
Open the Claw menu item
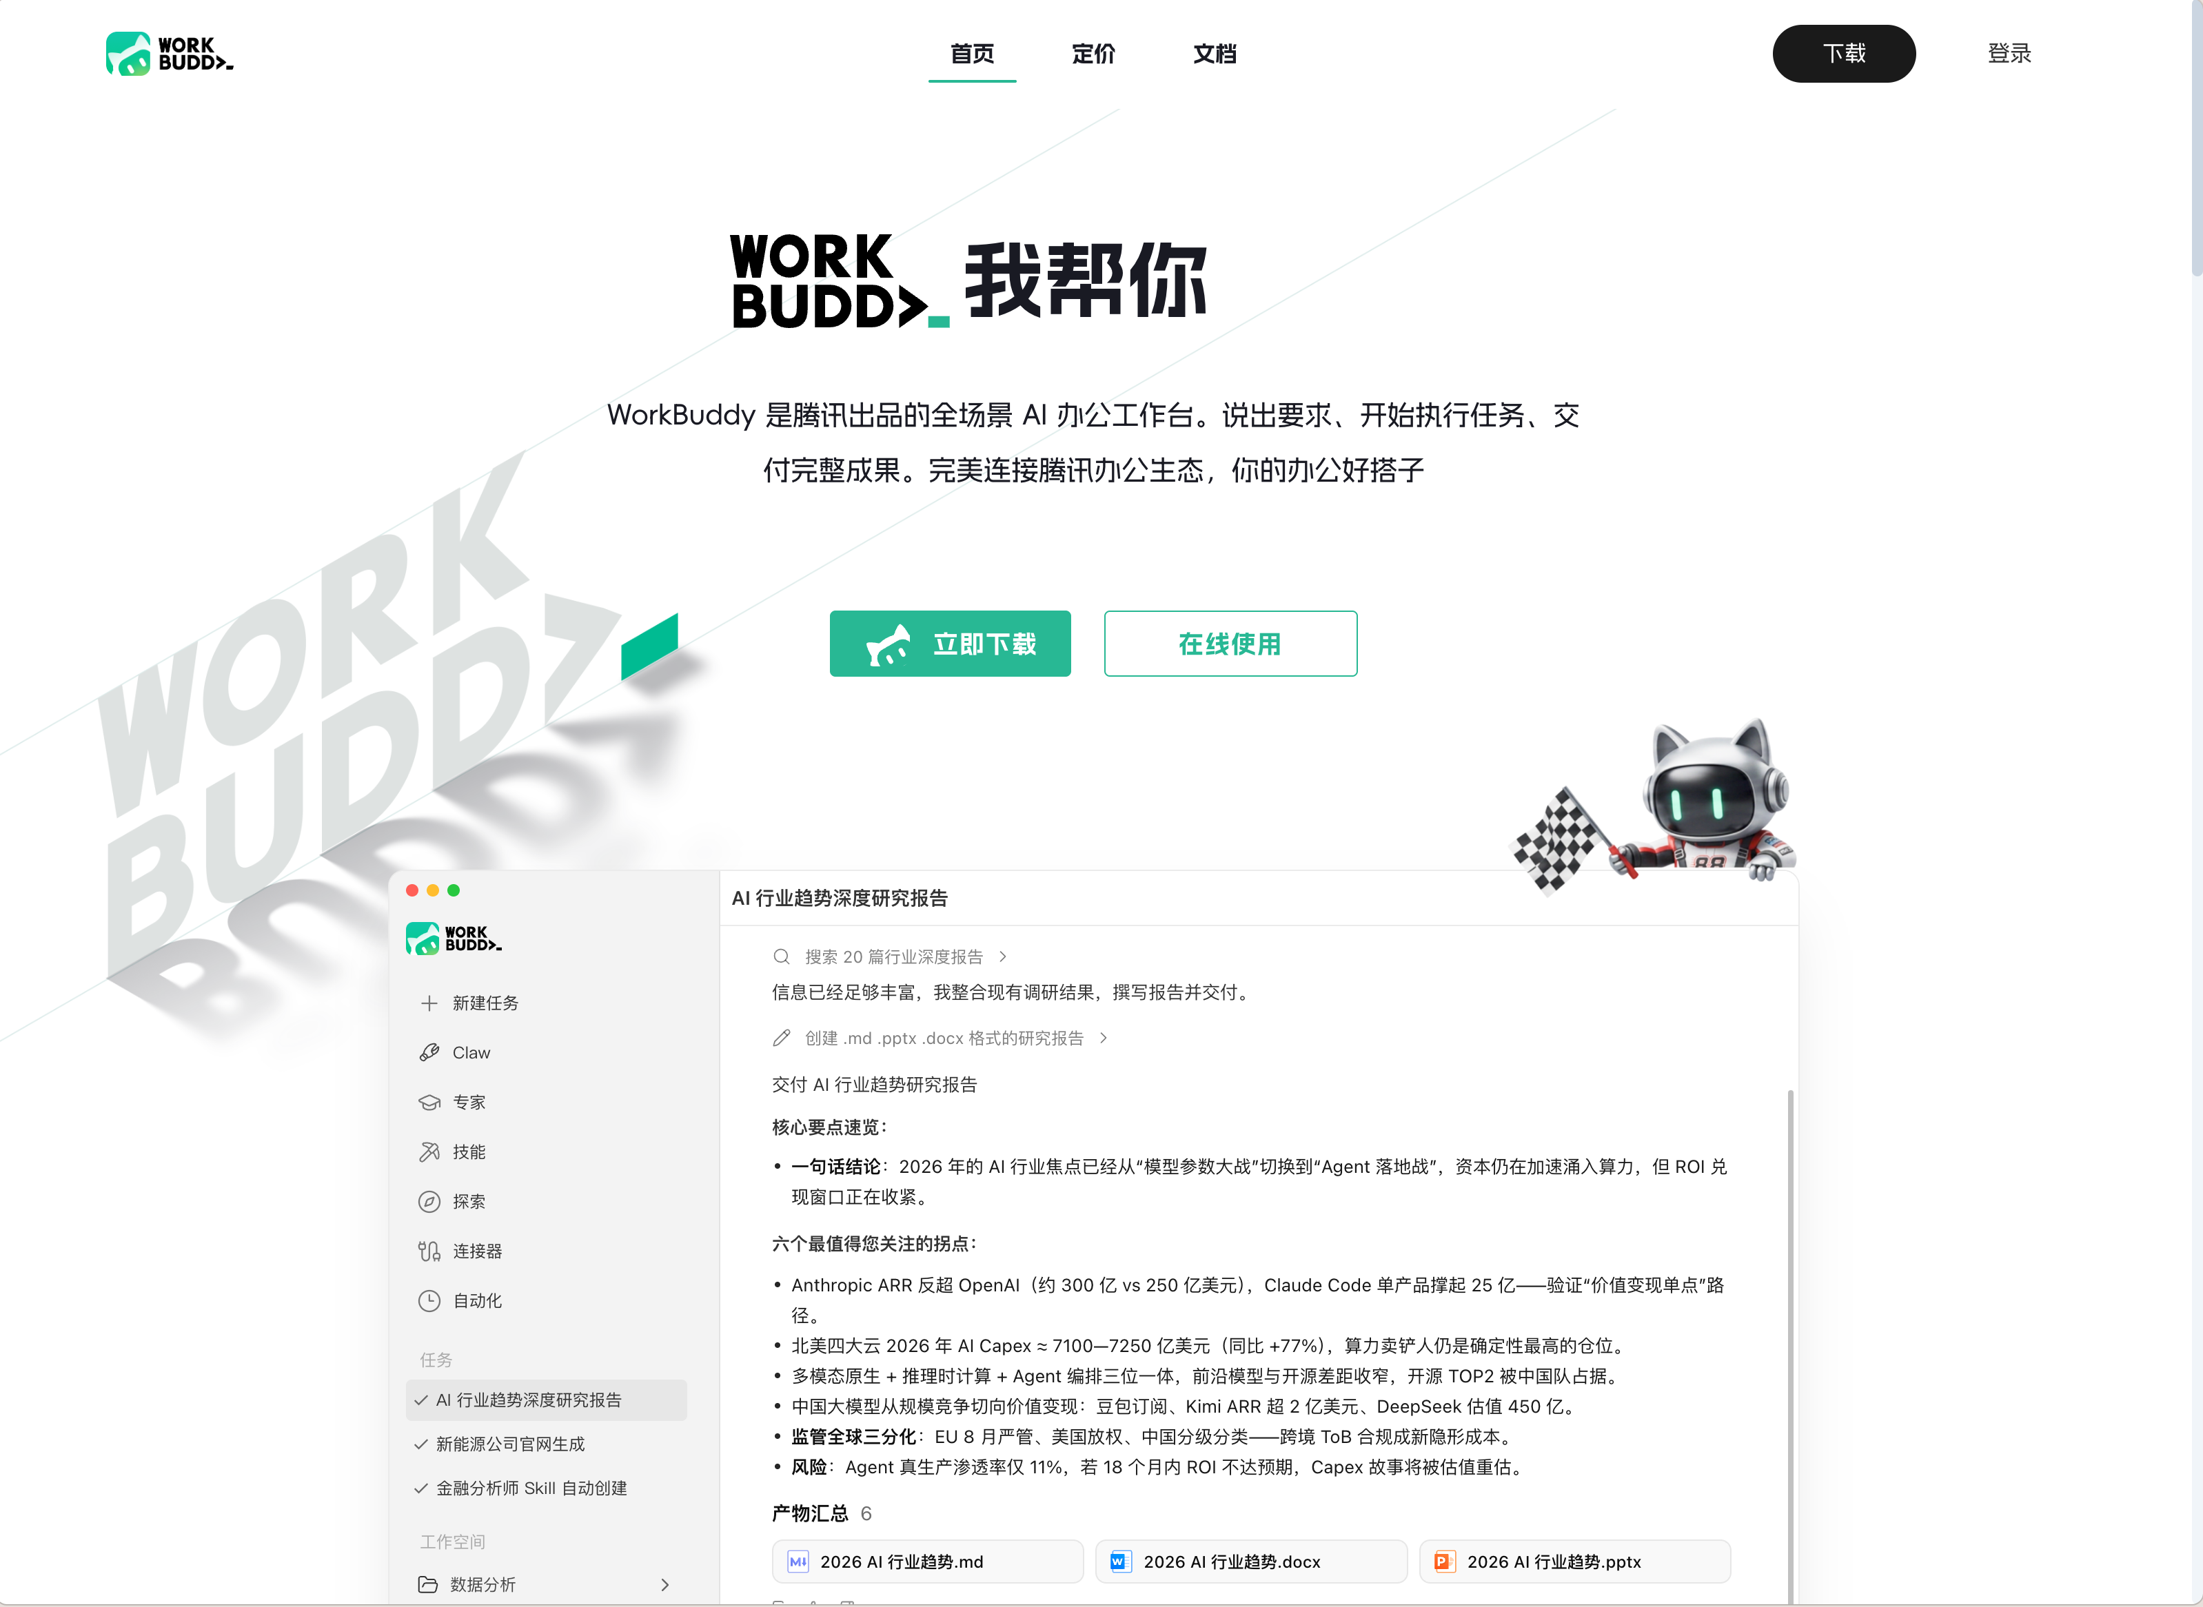(x=471, y=1052)
